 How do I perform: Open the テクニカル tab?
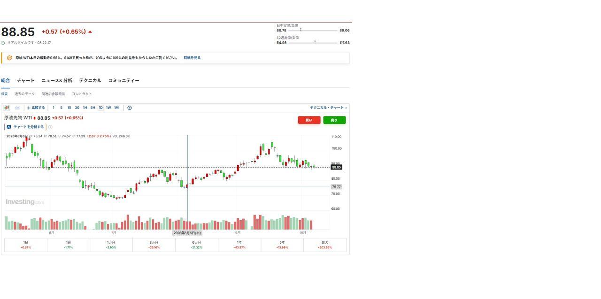click(x=90, y=81)
